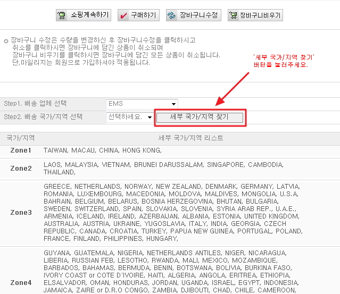Viewport: 340px width, 294px height.
Task: Click the cart icon on 장바구니비우기 button
Action: pyautogui.click(x=234, y=15)
